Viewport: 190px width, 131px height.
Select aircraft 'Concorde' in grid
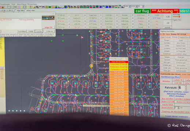coord(125,18)
